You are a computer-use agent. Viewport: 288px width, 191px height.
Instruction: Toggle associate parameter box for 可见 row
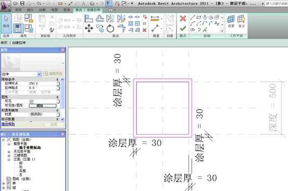58,101
